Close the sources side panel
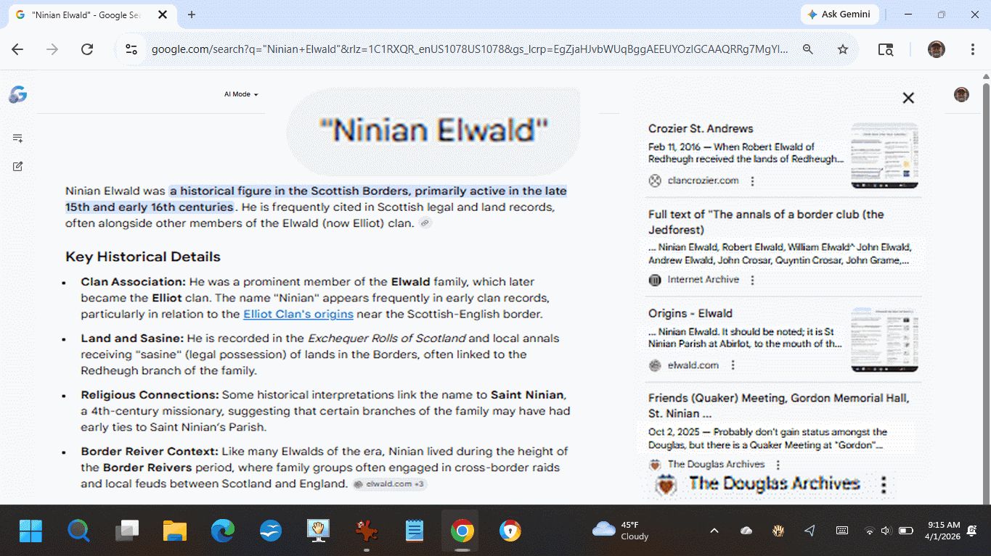Image resolution: width=991 pixels, height=556 pixels. (x=908, y=98)
